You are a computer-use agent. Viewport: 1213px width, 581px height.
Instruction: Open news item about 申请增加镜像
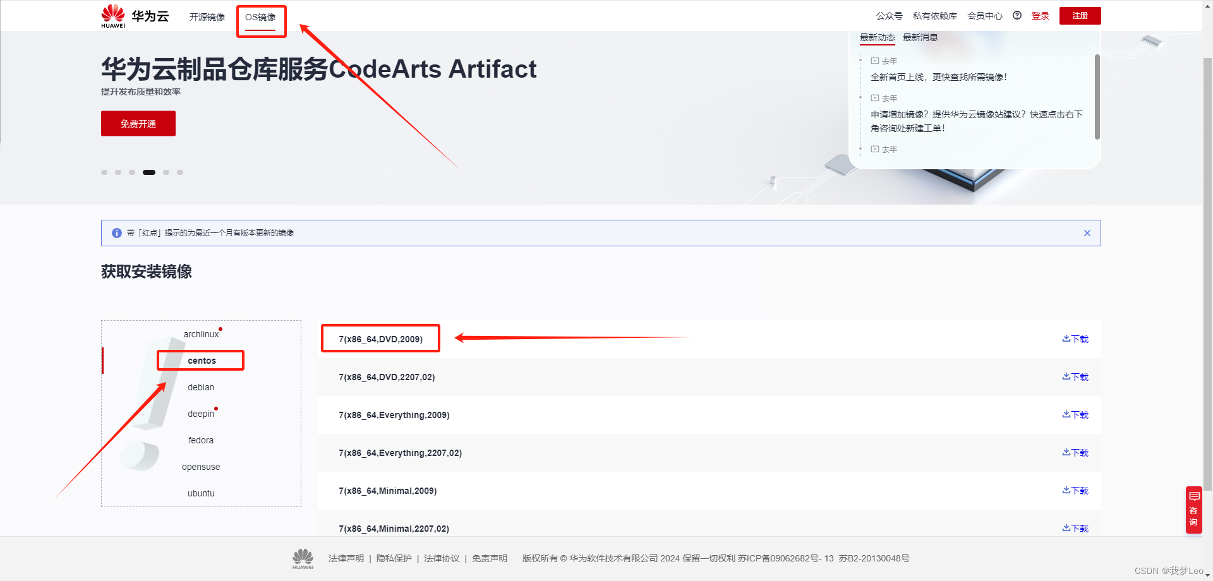[977, 121]
